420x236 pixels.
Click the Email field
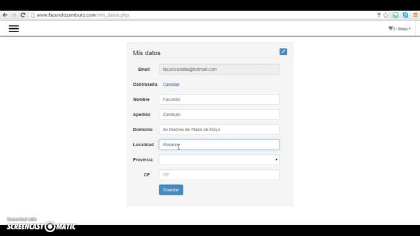point(219,69)
